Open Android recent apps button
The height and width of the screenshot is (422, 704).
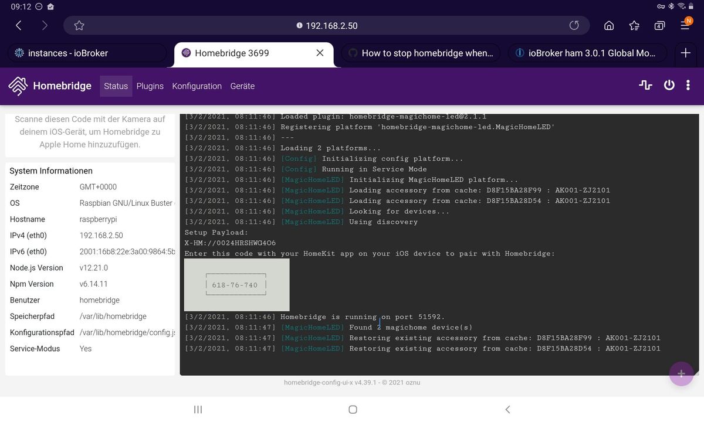click(x=198, y=410)
